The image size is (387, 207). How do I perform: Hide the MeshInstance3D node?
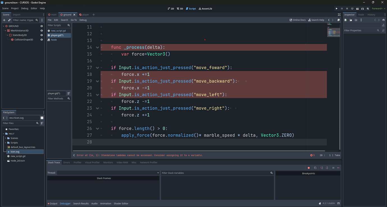click(x=42, y=30)
